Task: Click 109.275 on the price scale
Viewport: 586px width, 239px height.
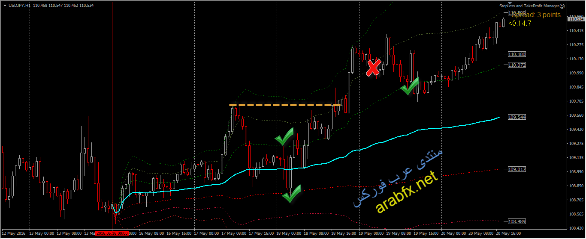Action: pos(576,144)
